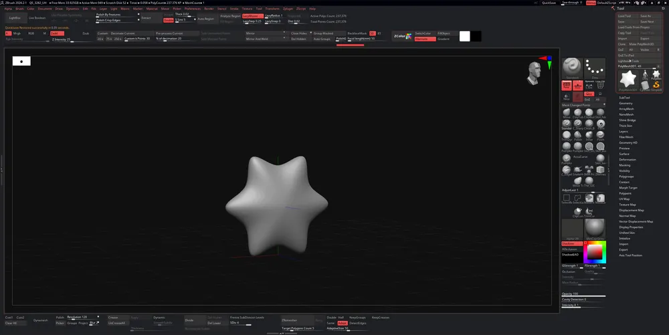Click the LightBox button
669x335 pixels.
point(15,18)
